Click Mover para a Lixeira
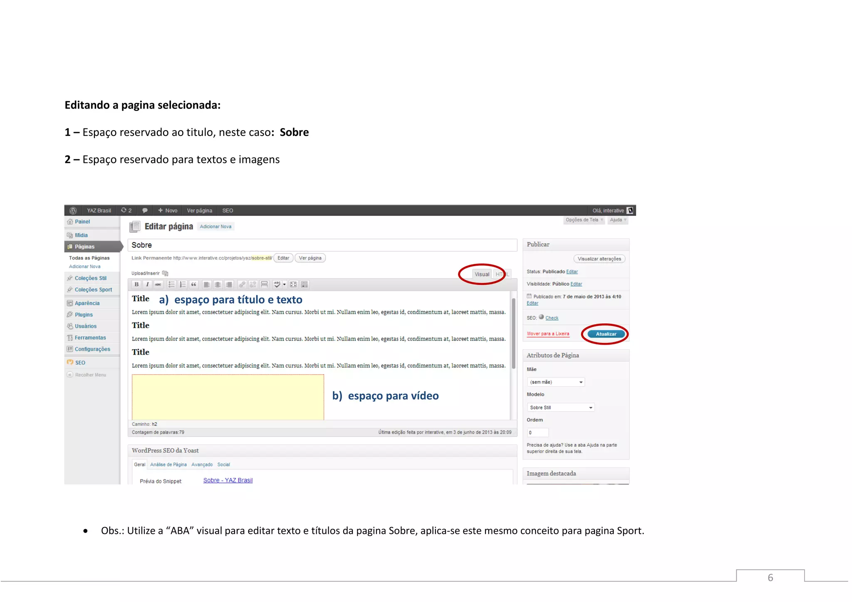Image resolution: width=852 pixels, height=602 pixels. [548, 334]
